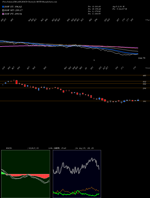Click the 'Pre H: 198.40' value
The width and height of the screenshot is (150, 198).
coord(94,9)
